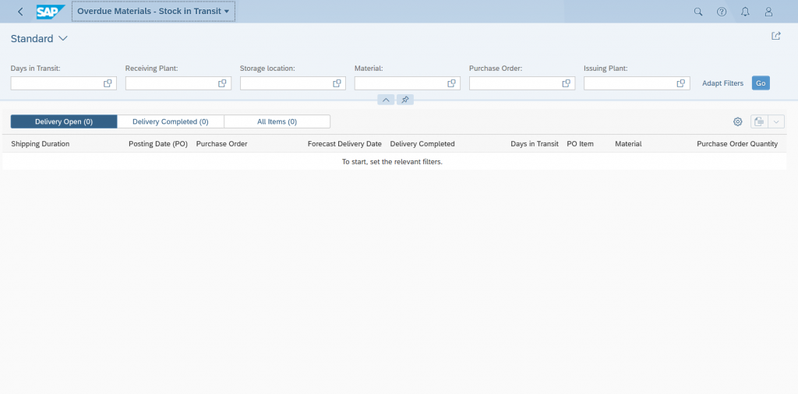Click the Purchase Order column header
The image size is (798, 394).
pos(222,144)
